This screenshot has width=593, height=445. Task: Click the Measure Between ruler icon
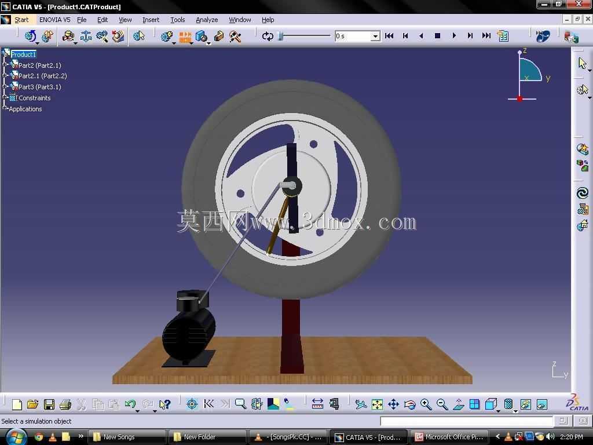tap(317, 404)
